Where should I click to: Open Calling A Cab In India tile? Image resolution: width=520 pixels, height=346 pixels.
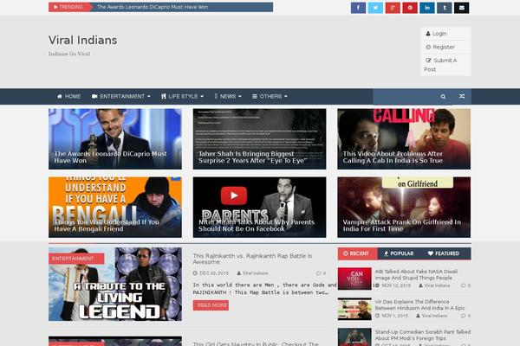(x=404, y=139)
